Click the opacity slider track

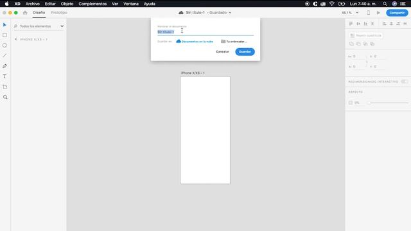pos(388,103)
